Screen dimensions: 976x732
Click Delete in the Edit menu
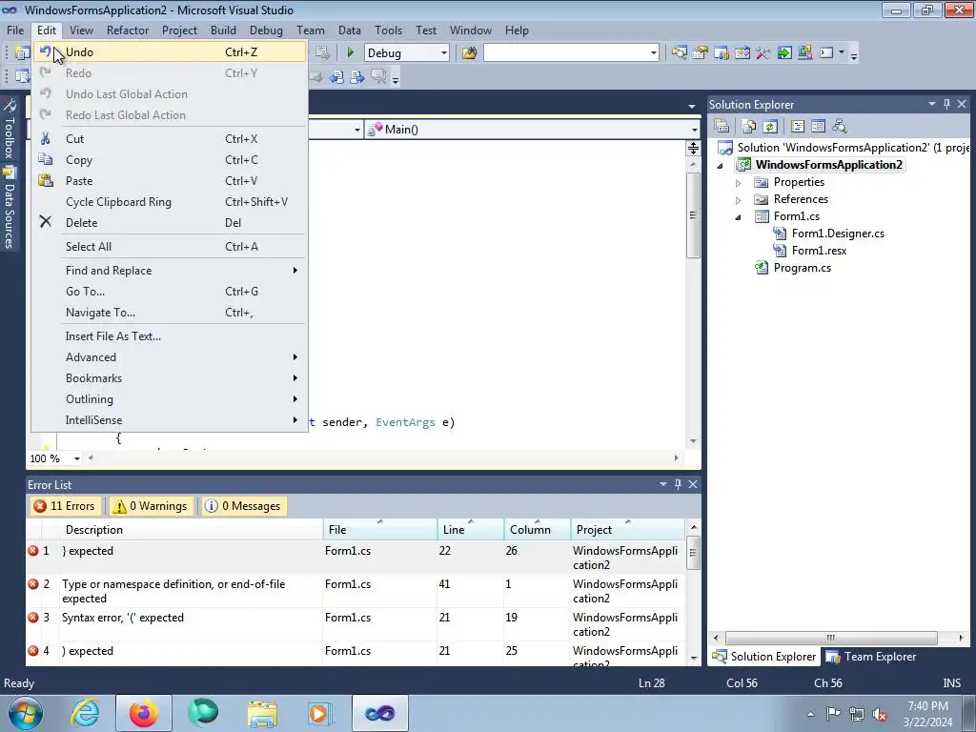tap(170, 223)
